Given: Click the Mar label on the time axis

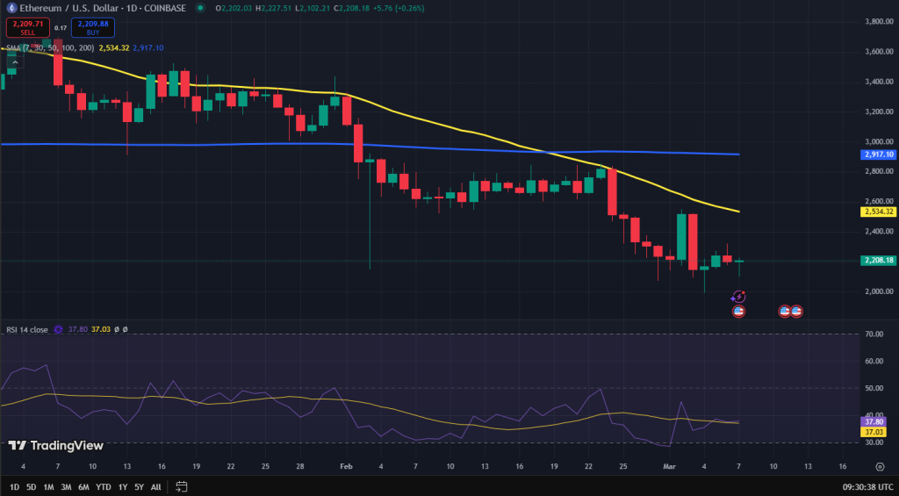Looking at the screenshot, I should pyautogui.click(x=670, y=466).
